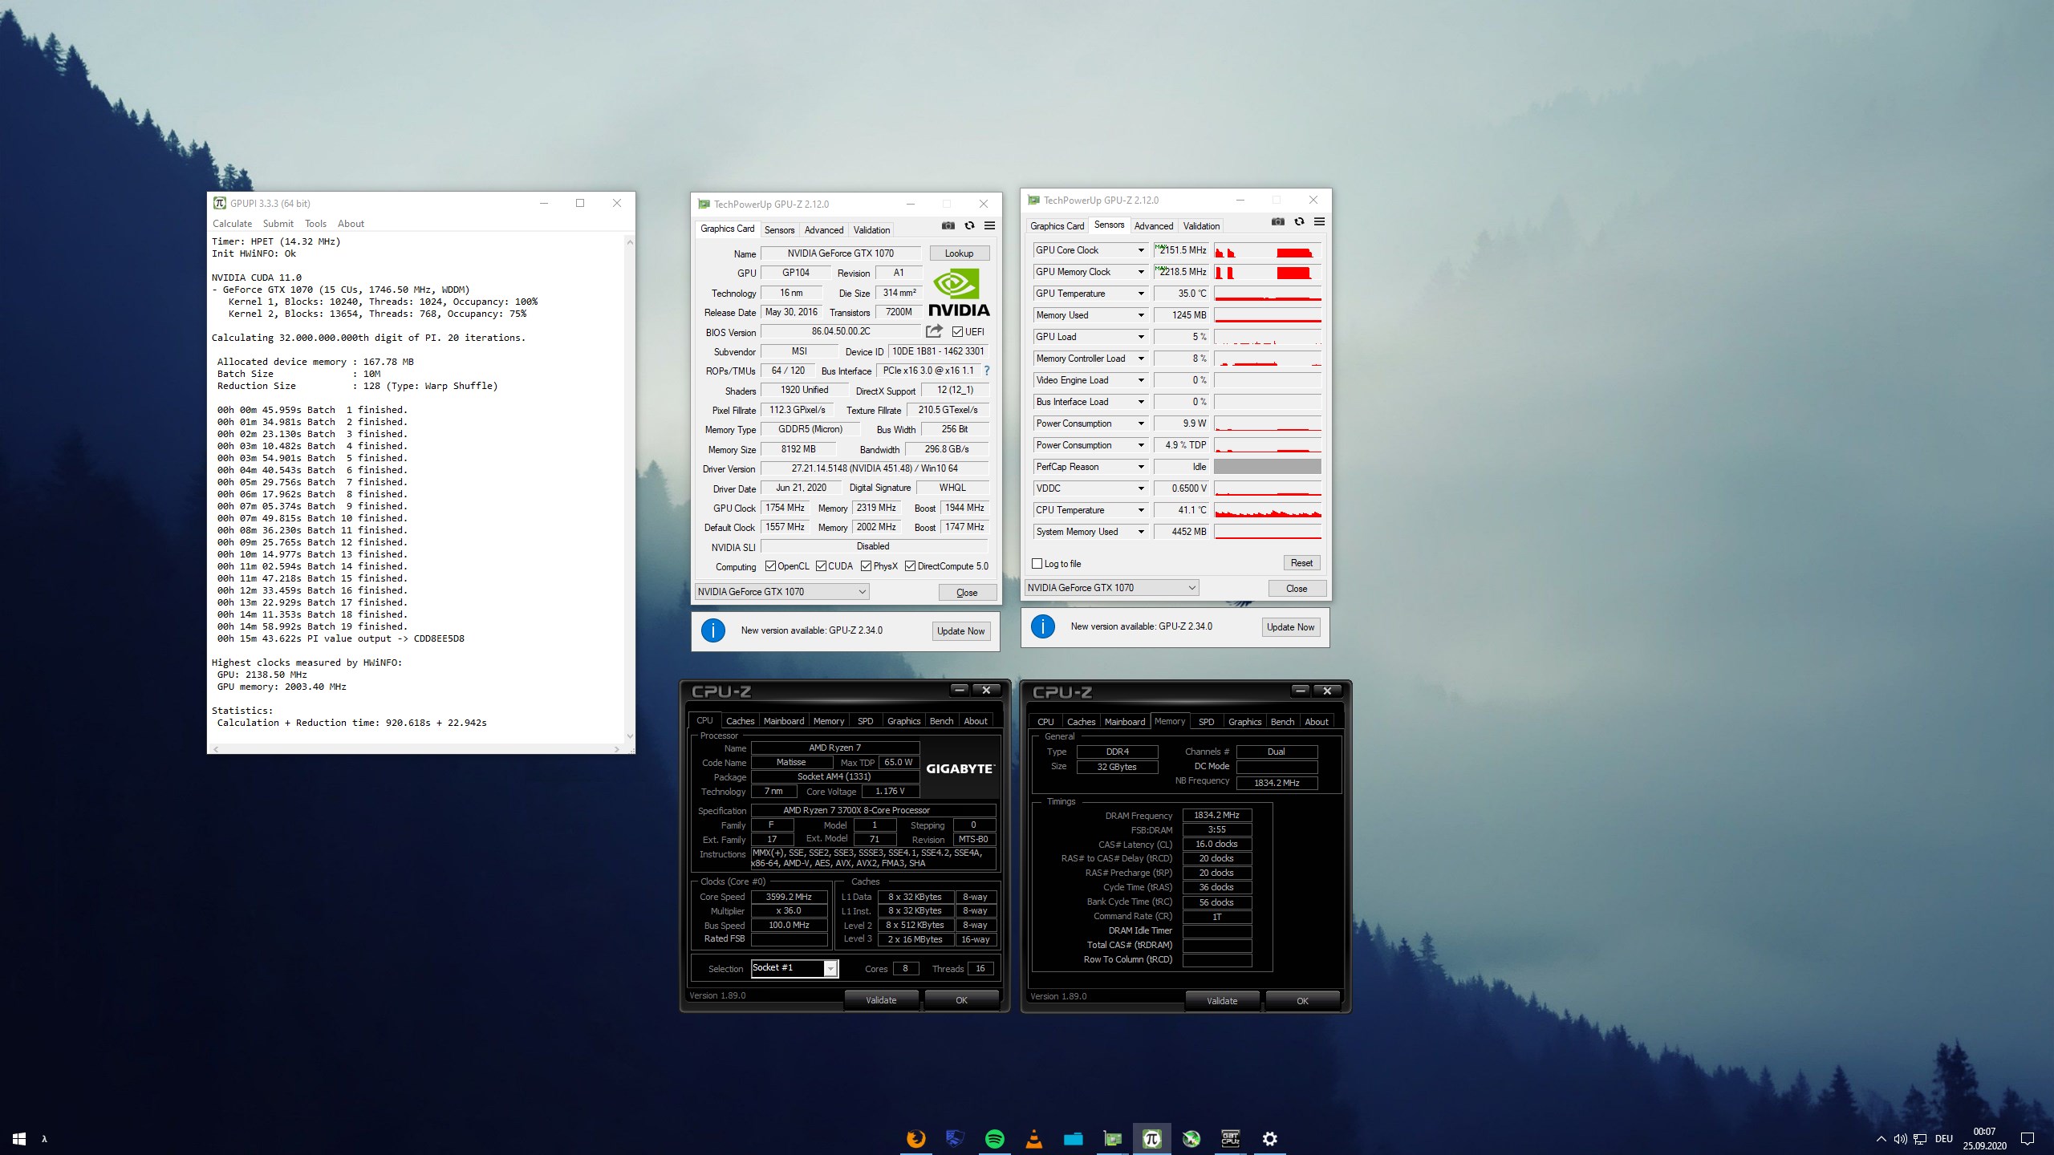Image resolution: width=2054 pixels, height=1155 pixels.
Task: Open Submit menu in GPUPI
Action: click(x=278, y=224)
